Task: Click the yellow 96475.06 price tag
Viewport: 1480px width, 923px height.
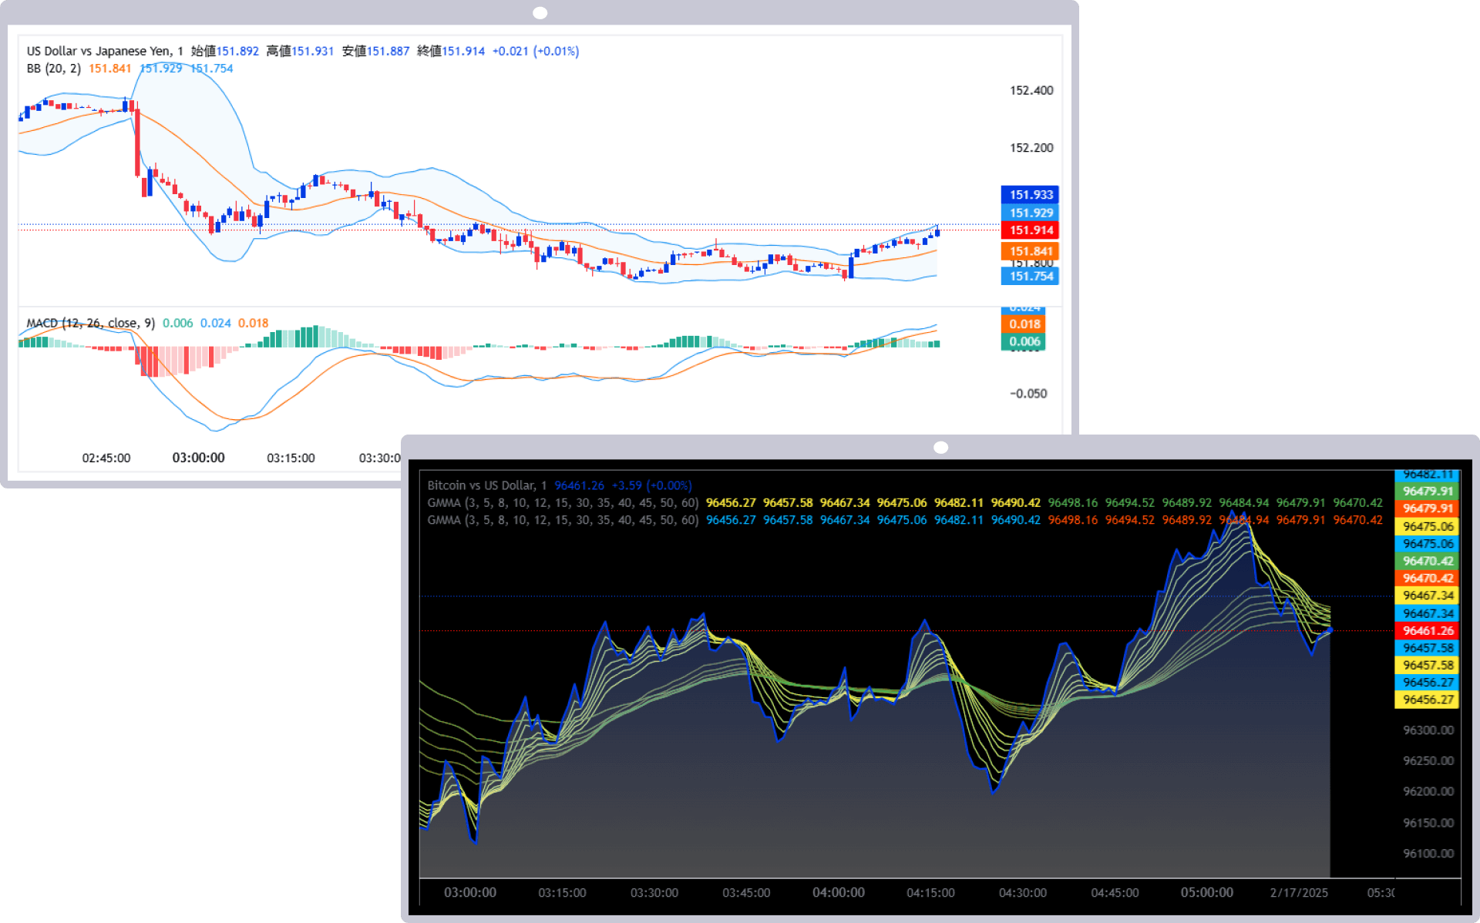Action: click(x=1427, y=526)
